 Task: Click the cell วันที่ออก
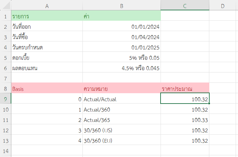point(47,26)
